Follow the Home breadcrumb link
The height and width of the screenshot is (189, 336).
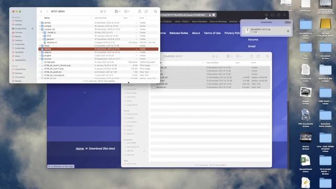tap(80, 149)
